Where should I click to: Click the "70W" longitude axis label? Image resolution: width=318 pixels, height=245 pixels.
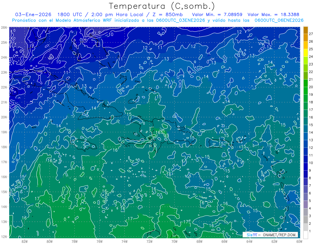(x=174, y=242)
